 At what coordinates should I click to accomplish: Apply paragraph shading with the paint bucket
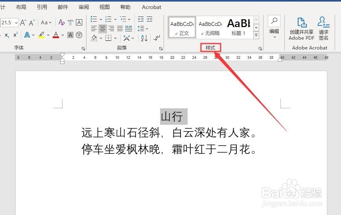pyautogui.click(x=94, y=38)
